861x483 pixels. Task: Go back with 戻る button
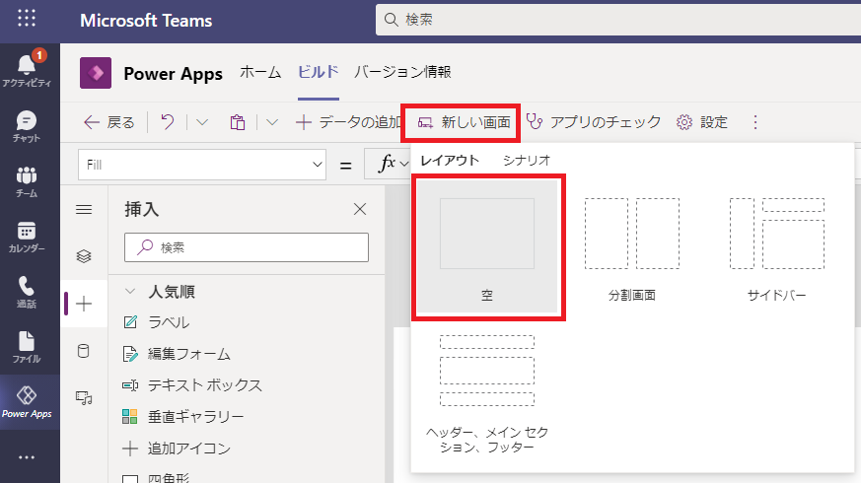point(108,122)
